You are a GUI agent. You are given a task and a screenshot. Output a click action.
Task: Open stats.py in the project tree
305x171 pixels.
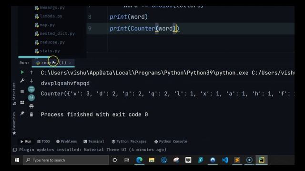47,51
